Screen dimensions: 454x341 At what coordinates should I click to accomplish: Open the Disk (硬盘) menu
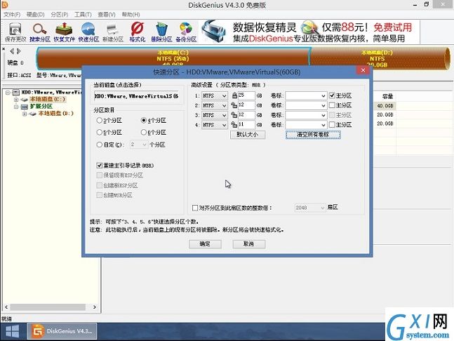click(x=36, y=15)
